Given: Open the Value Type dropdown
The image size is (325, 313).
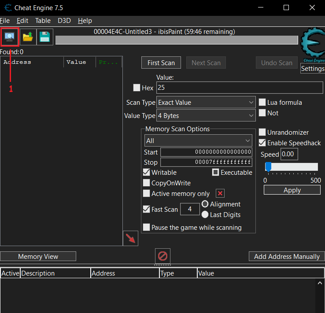Looking at the screenshot, I should [x=206, y=116].
